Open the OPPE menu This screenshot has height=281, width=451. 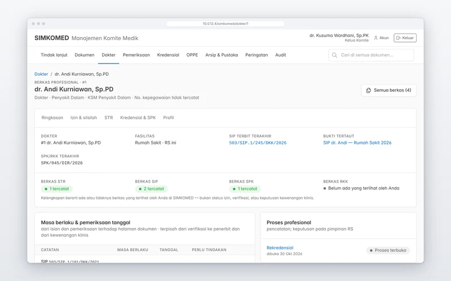click(x=192, y=55)
